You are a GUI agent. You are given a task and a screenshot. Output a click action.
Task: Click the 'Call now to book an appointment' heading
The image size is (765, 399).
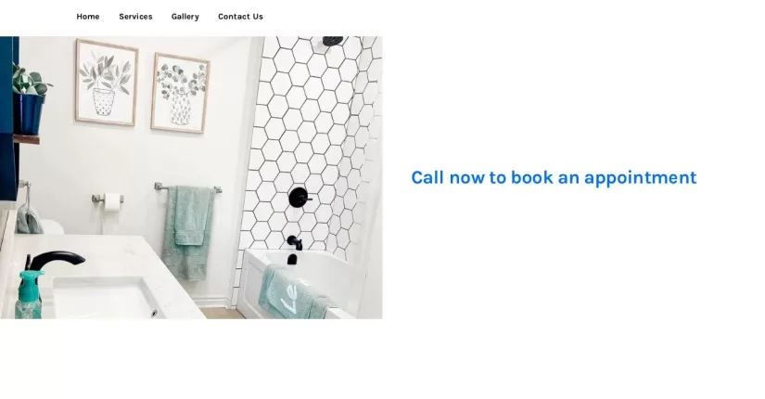[x=554, y=178]
